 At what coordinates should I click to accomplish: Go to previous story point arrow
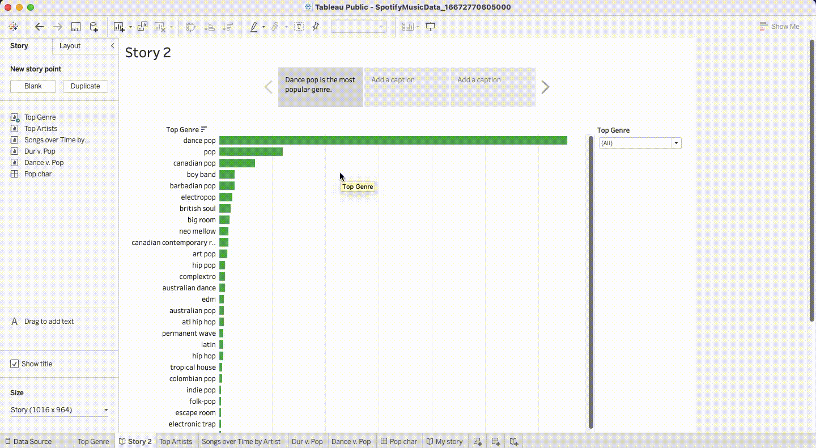pyautogui.click(x=269, y=87)
